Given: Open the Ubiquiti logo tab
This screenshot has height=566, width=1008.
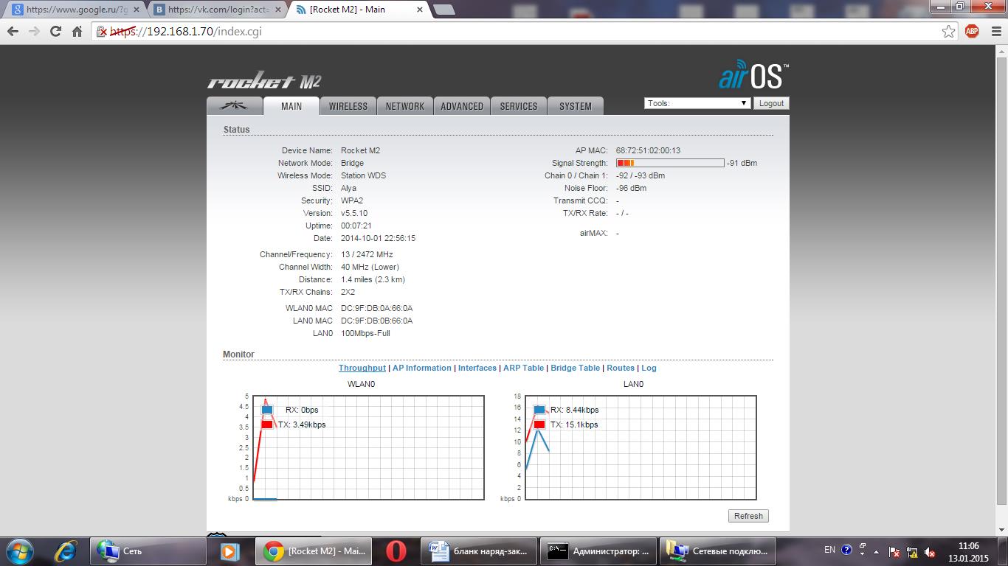Looking at the screenshot, I should tap(234, 105).
